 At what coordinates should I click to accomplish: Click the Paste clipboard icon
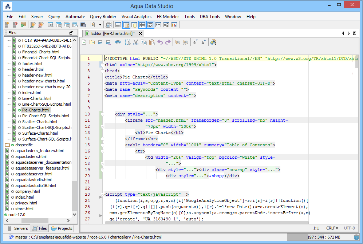point(152,42)
